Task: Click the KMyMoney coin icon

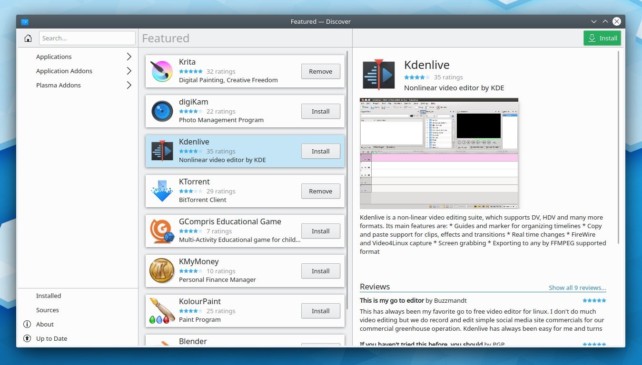Action: pos(162,271)
